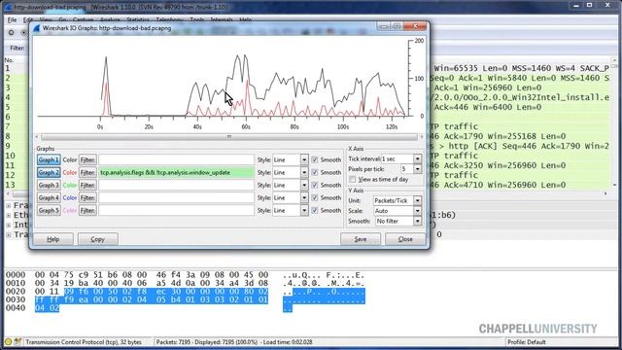Click the Filter button for Graph 5

click(x=87, y=210)
